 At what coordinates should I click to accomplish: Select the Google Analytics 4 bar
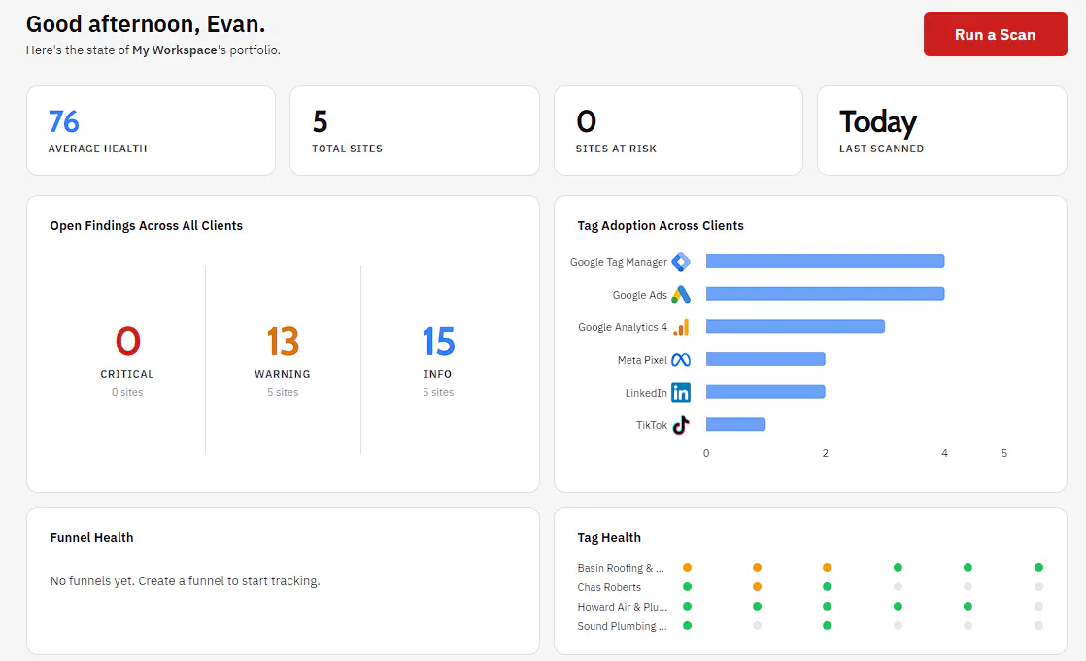(796, 326)
